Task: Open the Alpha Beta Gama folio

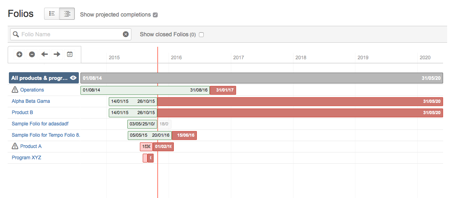Action: [x=31, y=101]
